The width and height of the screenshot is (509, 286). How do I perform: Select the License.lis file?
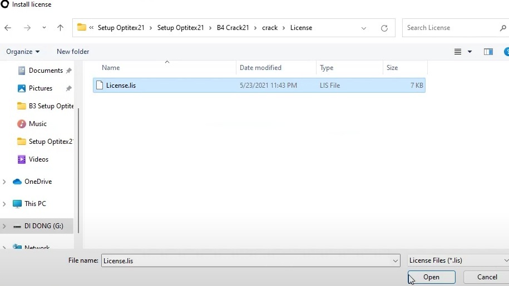point(121,86)
